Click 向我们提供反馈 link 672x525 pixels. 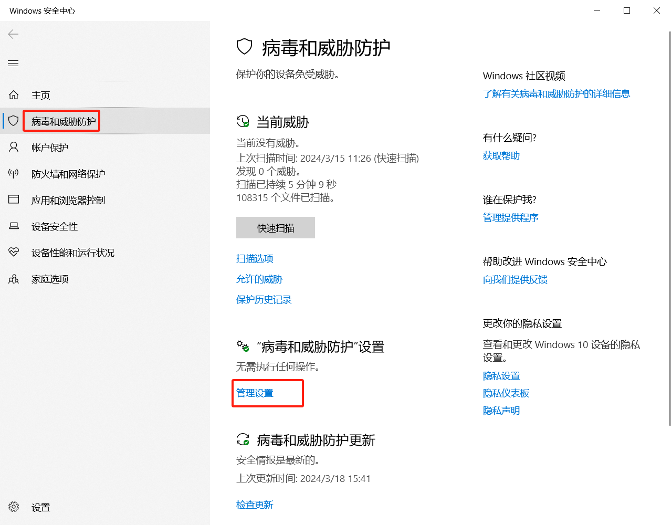pos(516,279)
